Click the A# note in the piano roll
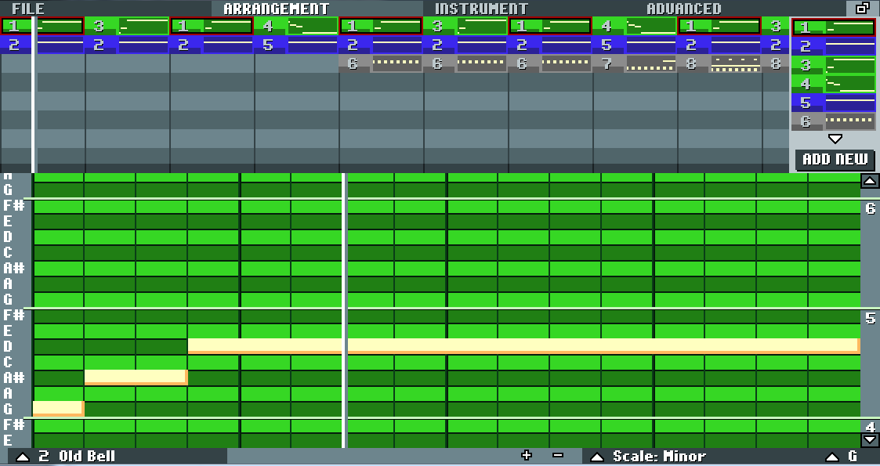880x466 pixels. point(136,377)
